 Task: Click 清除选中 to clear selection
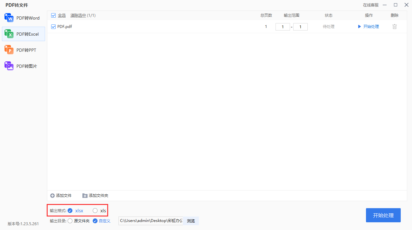78,15
